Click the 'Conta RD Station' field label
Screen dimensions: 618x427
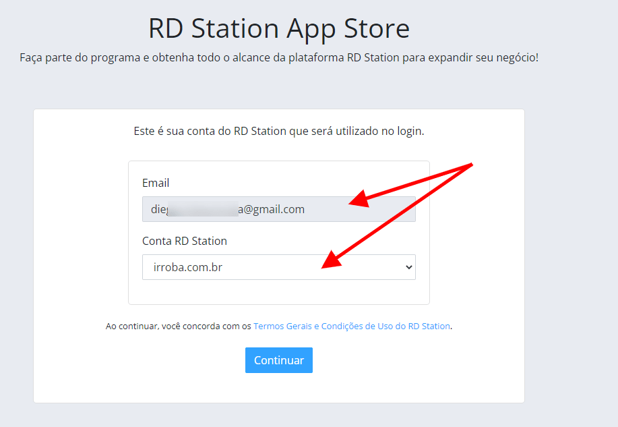click(x=185, y=241)
